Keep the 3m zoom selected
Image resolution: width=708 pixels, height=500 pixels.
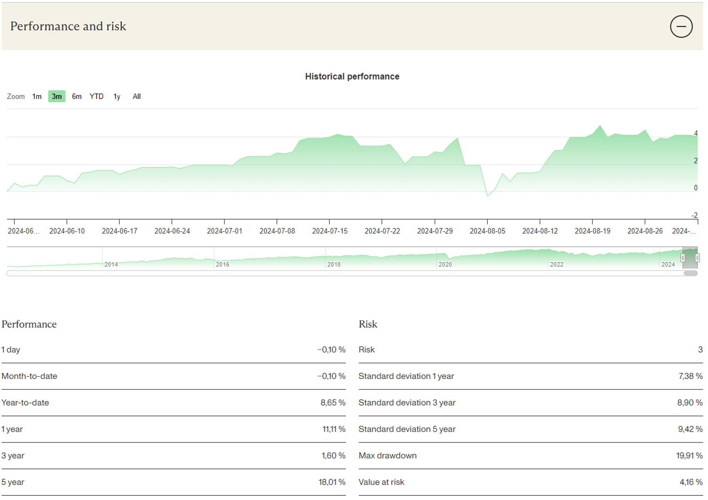pyautogui.click(x=57, y=96)
